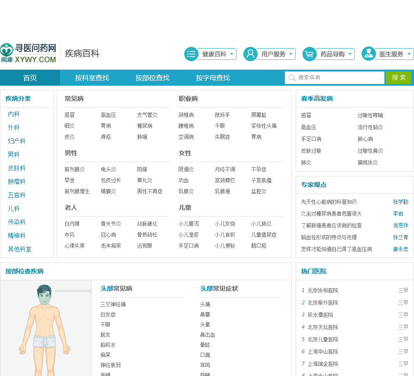414x376 pixels.
Task: Open 妇产科 category
Action: [16, 141]
